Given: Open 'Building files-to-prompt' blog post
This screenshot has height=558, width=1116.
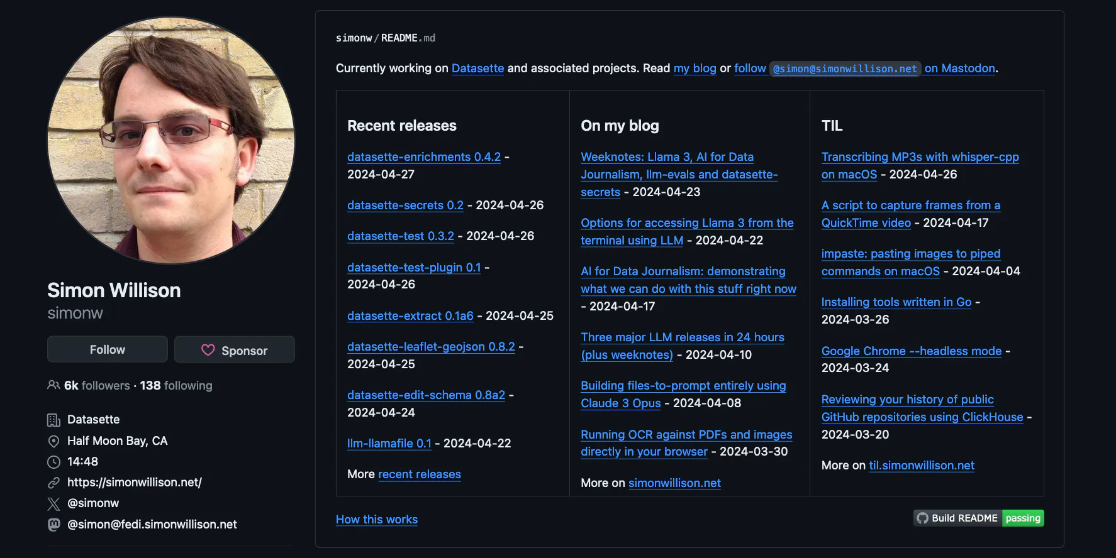Looking at the screenshot, I should point(683,395).
